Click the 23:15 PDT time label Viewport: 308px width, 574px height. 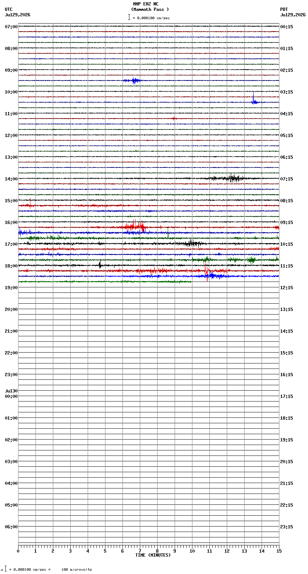point(287,527)
